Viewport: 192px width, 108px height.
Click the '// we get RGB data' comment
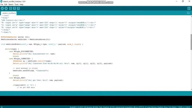point(26,87)
